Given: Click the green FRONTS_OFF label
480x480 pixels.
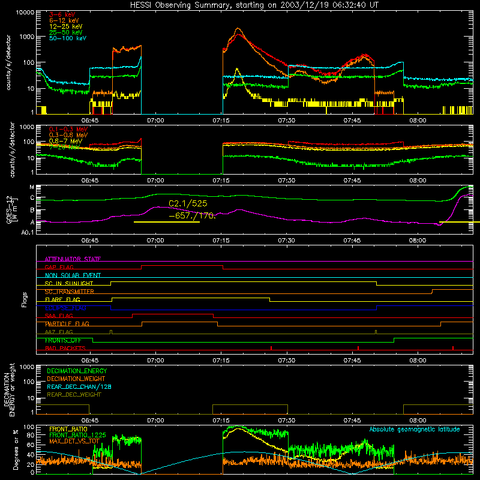Looking at the screenshot, I should (x=63, y=340).
